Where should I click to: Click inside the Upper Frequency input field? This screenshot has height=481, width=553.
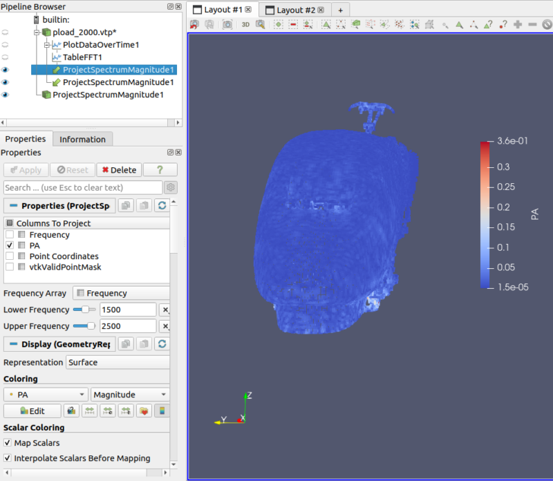click(128, 326)
